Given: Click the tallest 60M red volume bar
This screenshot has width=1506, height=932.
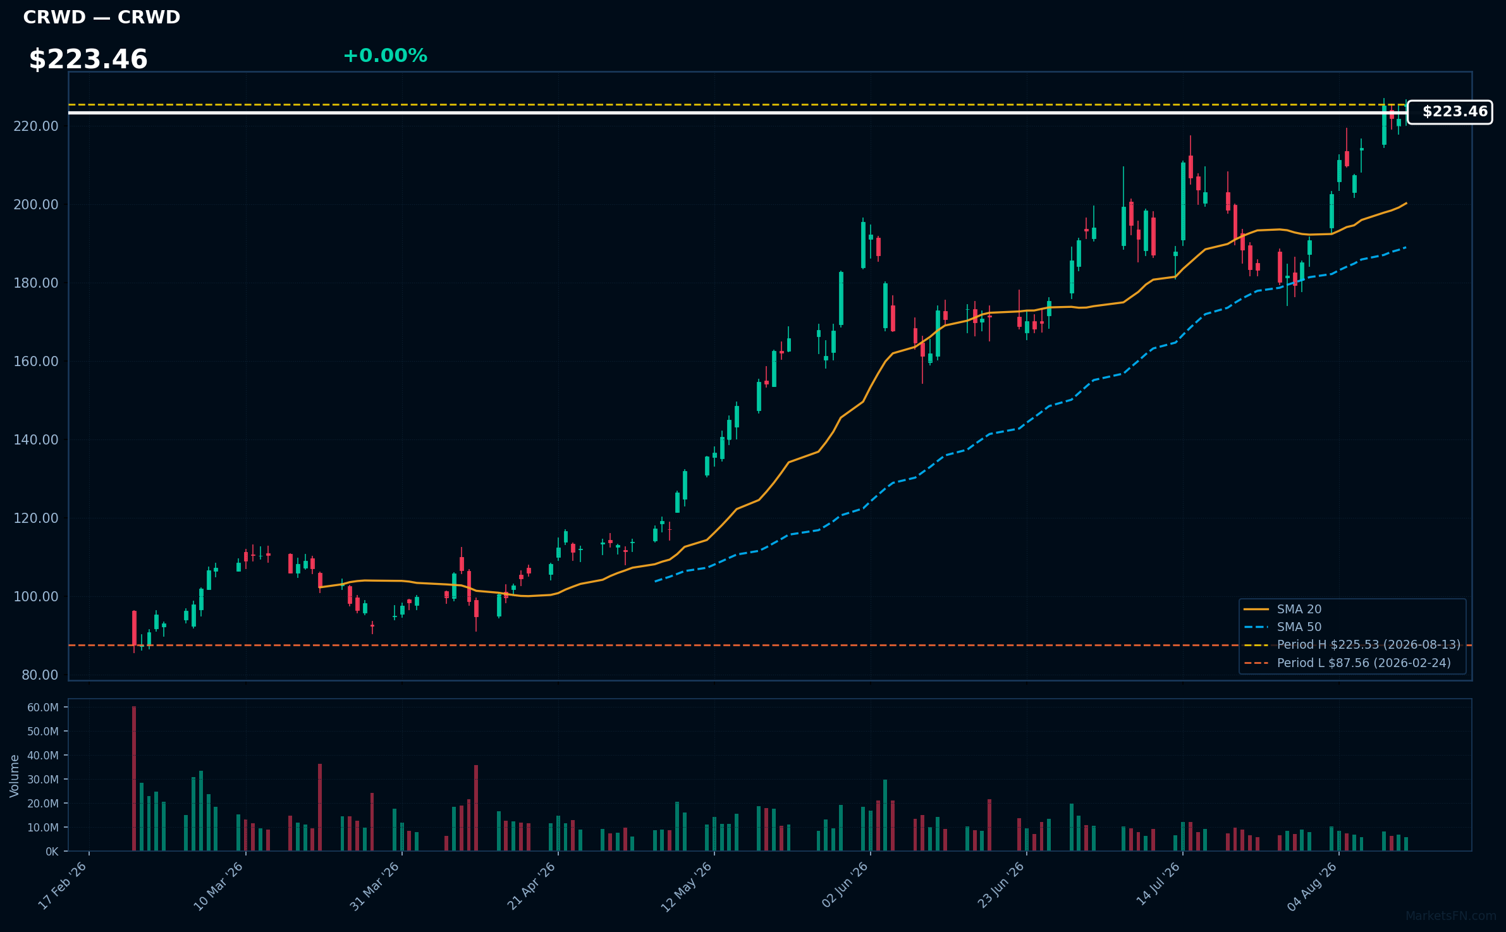Looking at the screenshot, I should pos(134,778).
